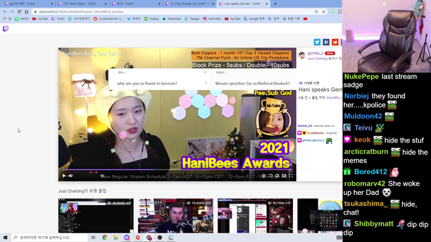Click Shibbymatt username in chat

coord(374,224)
